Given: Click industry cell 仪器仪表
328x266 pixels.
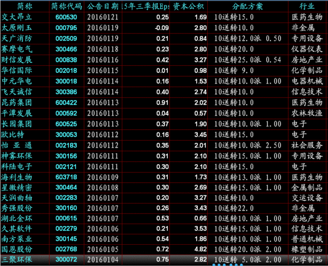Looking at the screenshot, I should pos(307,49).
